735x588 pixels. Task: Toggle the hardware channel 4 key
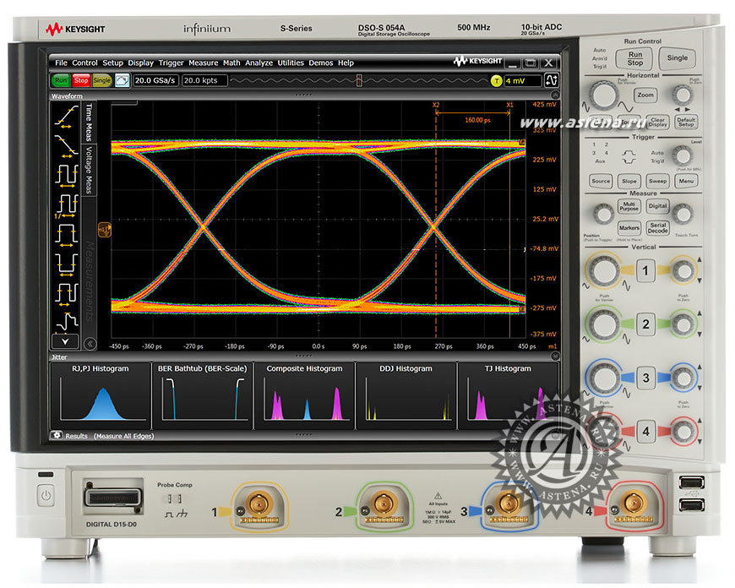point(645,432)
